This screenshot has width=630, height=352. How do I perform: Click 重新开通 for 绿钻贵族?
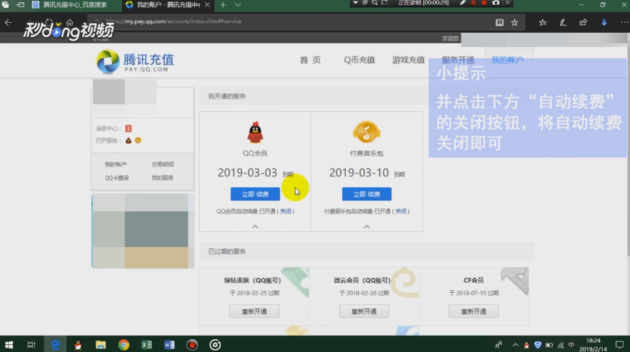click(254, 311)
